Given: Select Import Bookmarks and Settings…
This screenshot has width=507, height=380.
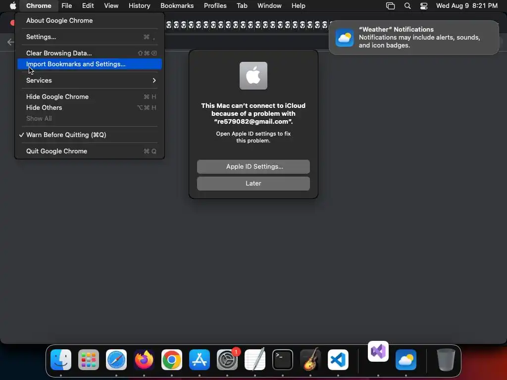Looking at the screenshot, I should click(90, 64).
